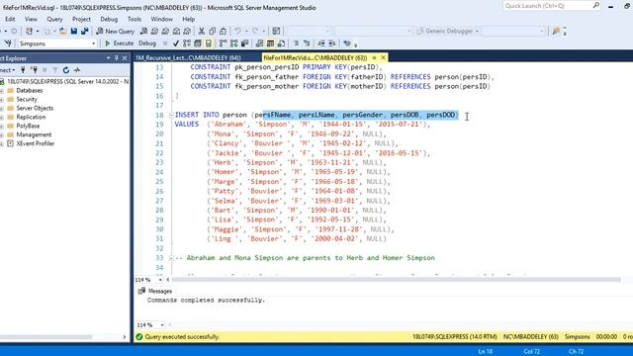Image resolution: width=633 pixels, height=356 pixels.
Task: Open the Generic Debugger dropdown
Action: [477, 31]
